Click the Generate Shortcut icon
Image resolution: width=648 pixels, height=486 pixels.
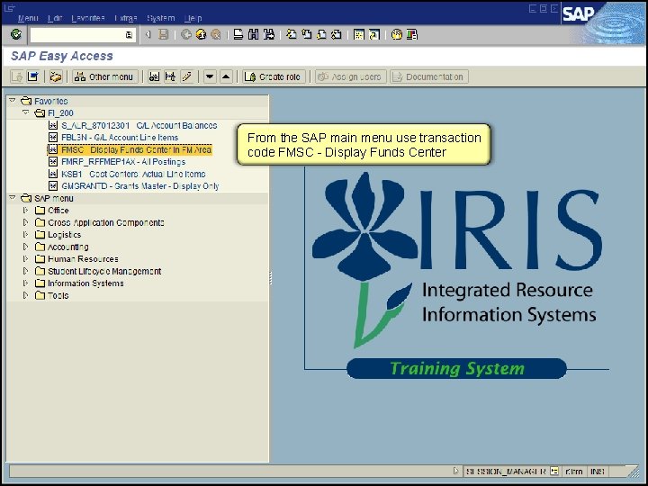pyautogui.click(x=374, y=35)
